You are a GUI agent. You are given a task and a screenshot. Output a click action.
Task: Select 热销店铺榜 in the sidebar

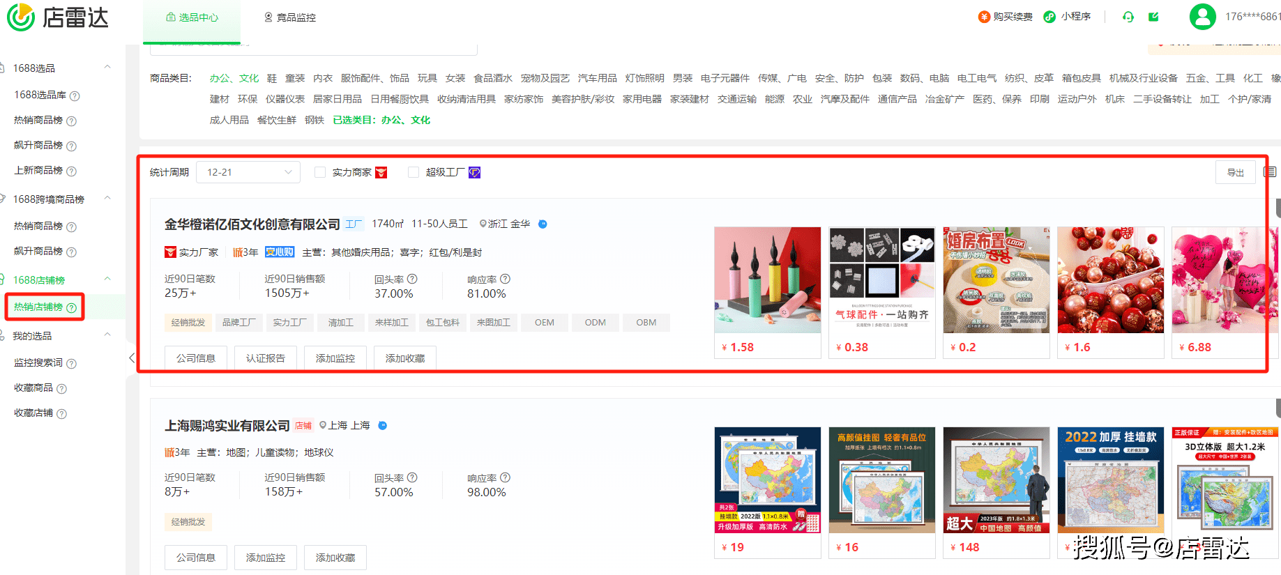coord(38,307)
